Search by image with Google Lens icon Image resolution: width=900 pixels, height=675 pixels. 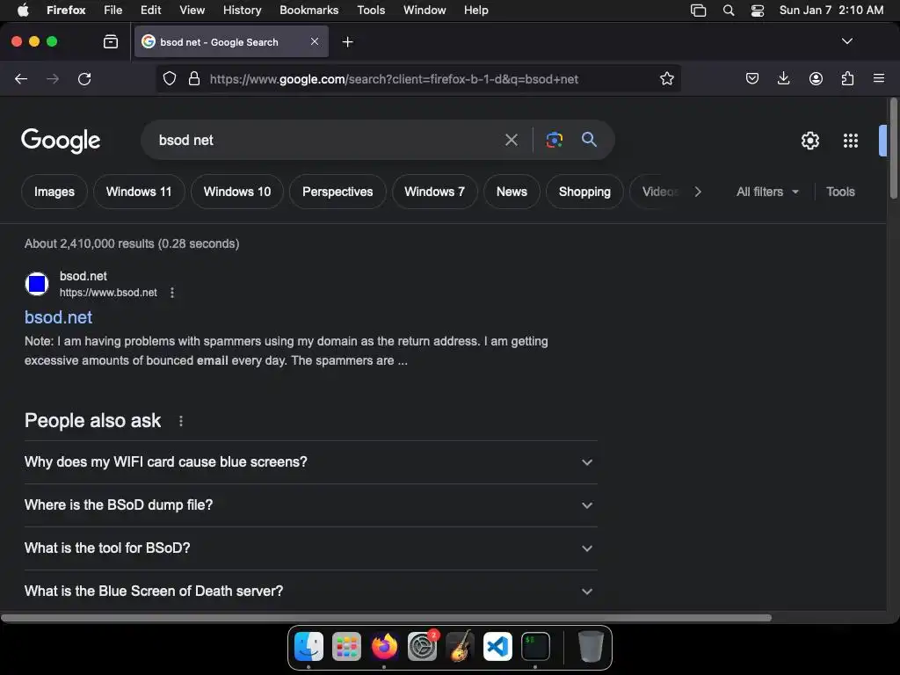[554, 140]
